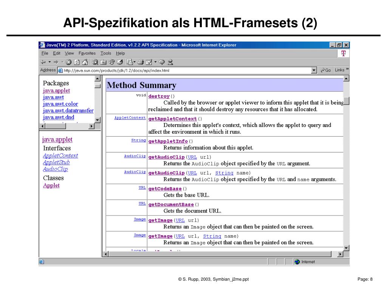This screenshot has height=290, width=387.
Task: Open the Favorites menu
Action: (87, 53)
